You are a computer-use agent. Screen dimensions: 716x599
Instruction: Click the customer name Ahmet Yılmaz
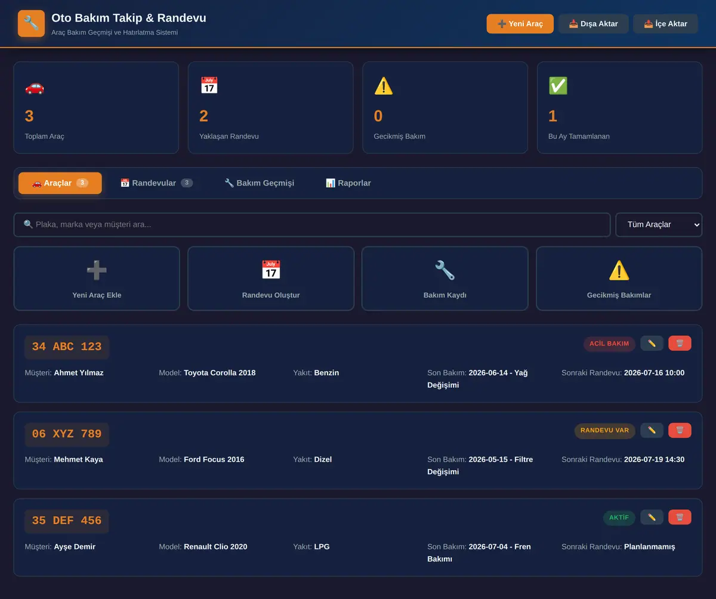[79, 373]
